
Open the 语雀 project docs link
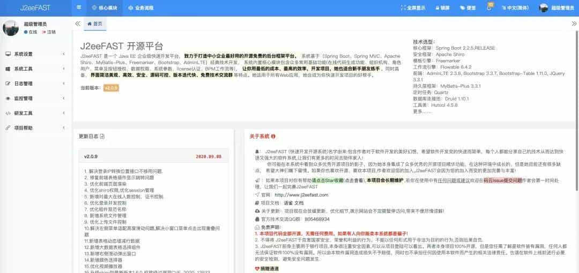(x=288, y=203)
